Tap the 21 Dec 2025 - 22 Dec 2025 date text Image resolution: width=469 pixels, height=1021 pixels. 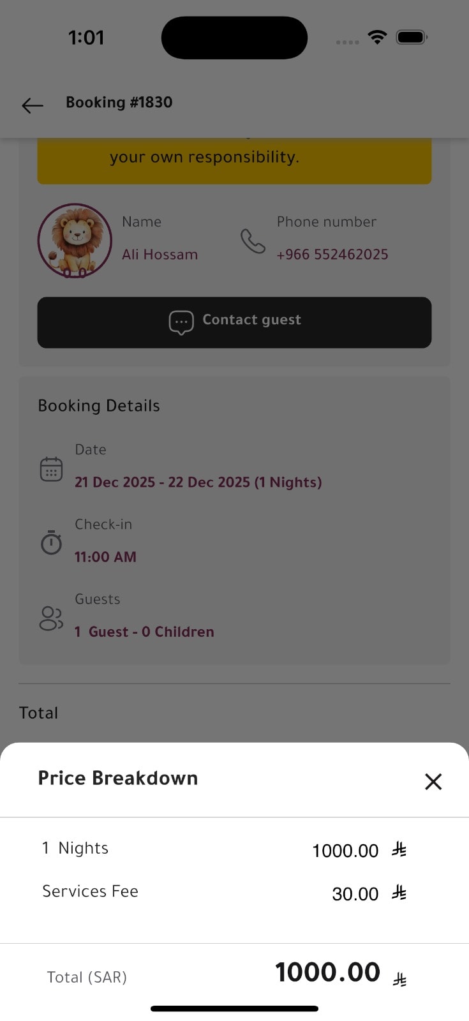pyautogui.click(x=198, y=482)
